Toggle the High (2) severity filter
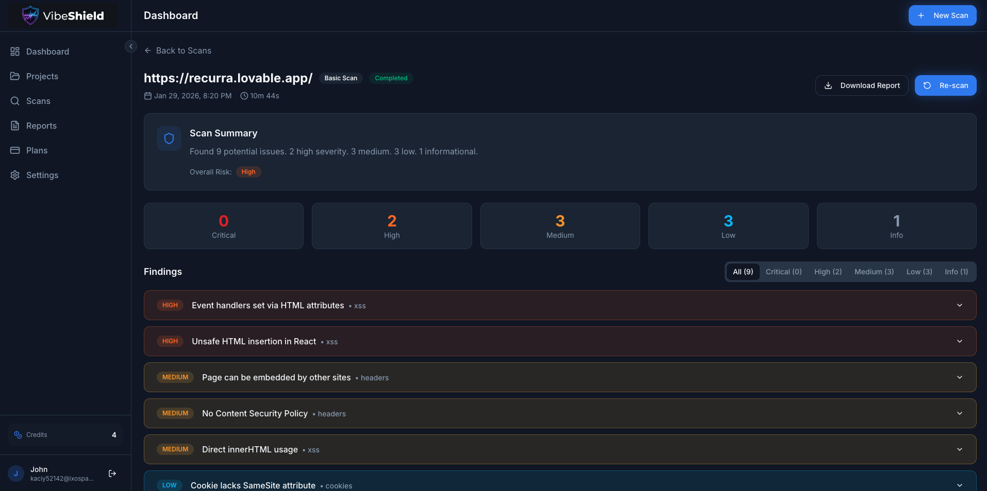 (828, 272)
